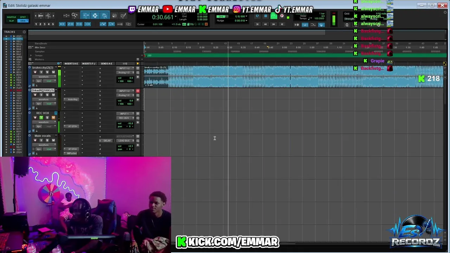This screenshot has width=450, height=253.
Task: Open DELAY send on Main vocals
Action: 107,141
